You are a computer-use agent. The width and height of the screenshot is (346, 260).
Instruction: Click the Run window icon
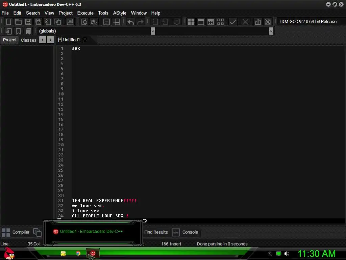(x=201, y=22)
